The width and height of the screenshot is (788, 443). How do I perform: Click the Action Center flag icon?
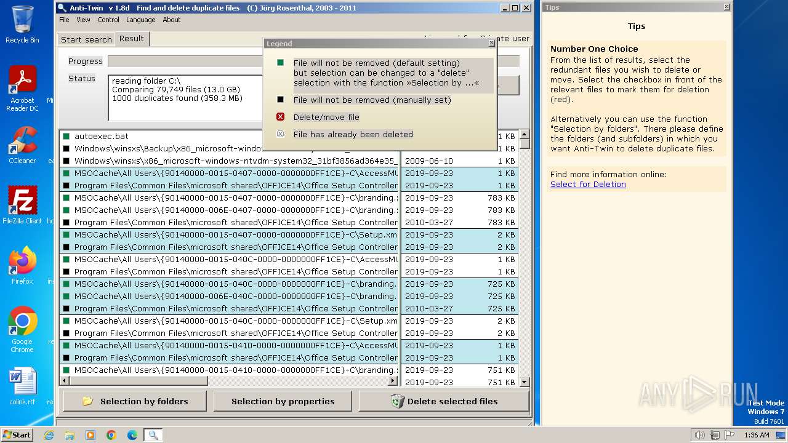728,435
